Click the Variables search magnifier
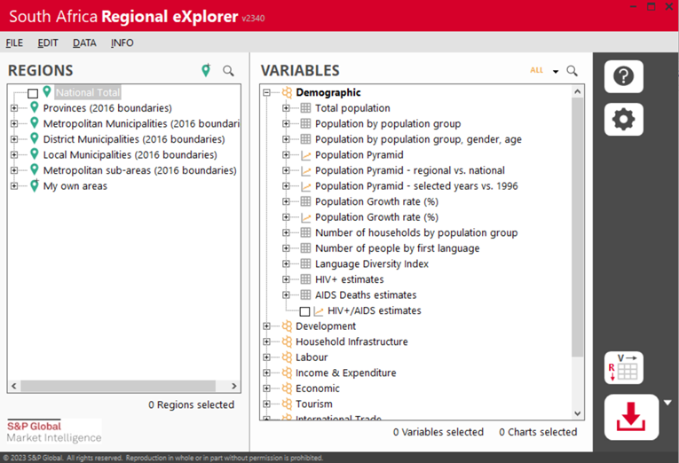The image size is (679, 463). (x=572, y=71)
